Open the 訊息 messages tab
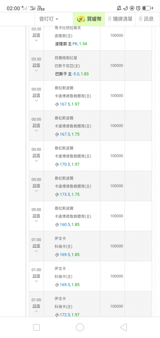 pos(146,19)
